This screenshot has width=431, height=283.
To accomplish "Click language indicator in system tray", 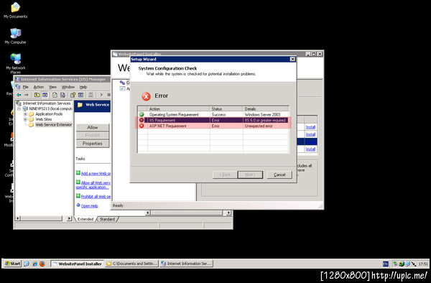I will click(x=386, y=264).
